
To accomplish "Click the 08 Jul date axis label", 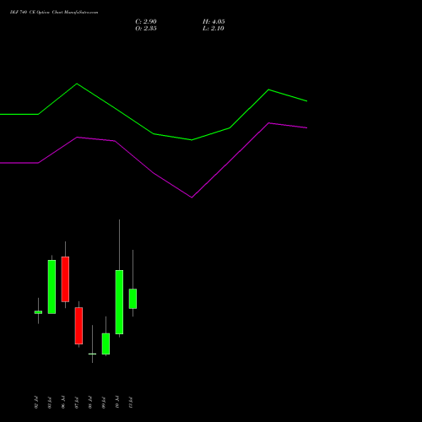I will coord(90,403).
